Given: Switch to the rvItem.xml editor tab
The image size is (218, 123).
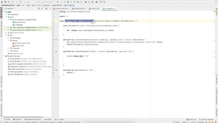Looking at the screenshot, I should [95, 9].
